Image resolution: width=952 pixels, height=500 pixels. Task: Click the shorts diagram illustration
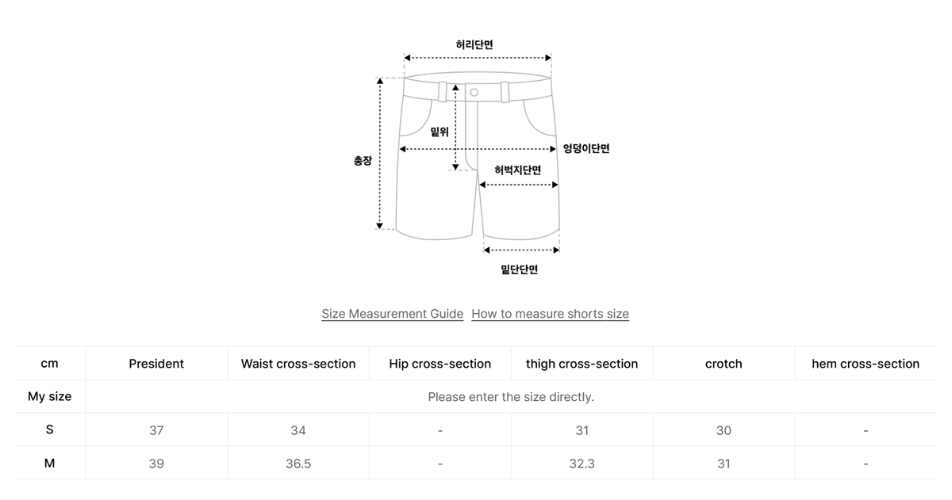tap(478, 156)
